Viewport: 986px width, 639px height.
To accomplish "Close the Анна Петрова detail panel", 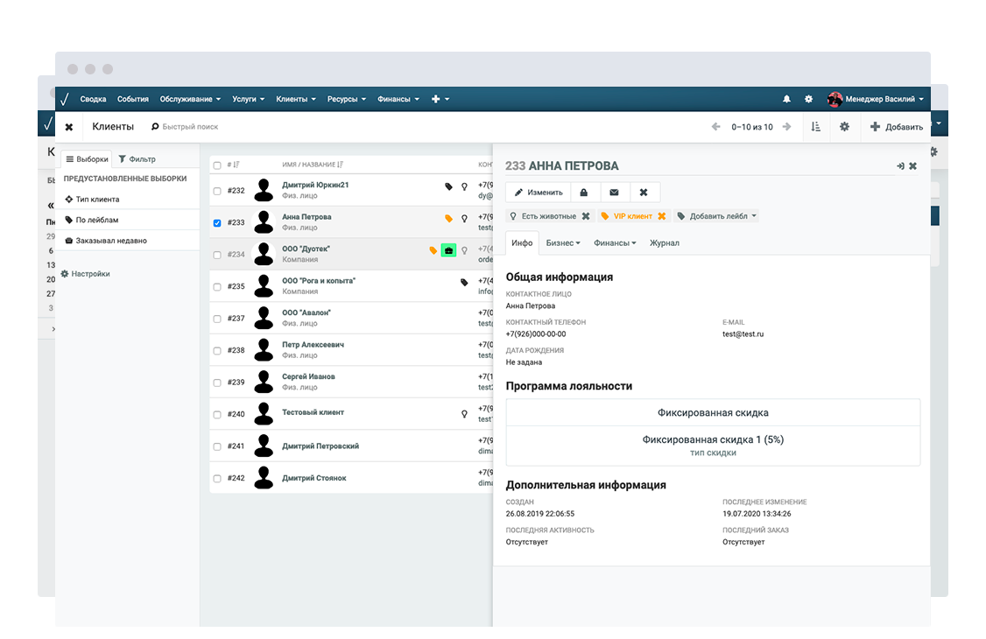I will [913, 165].
